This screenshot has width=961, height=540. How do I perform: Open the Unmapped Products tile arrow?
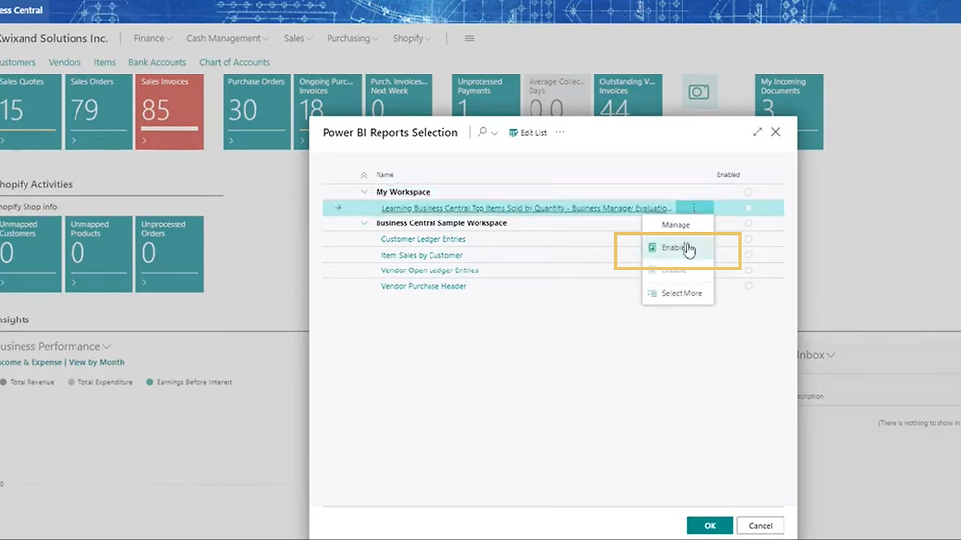74,283
